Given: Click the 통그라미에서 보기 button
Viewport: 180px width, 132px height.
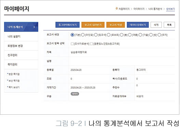Looking at the screenshot, I should (67, 25).
